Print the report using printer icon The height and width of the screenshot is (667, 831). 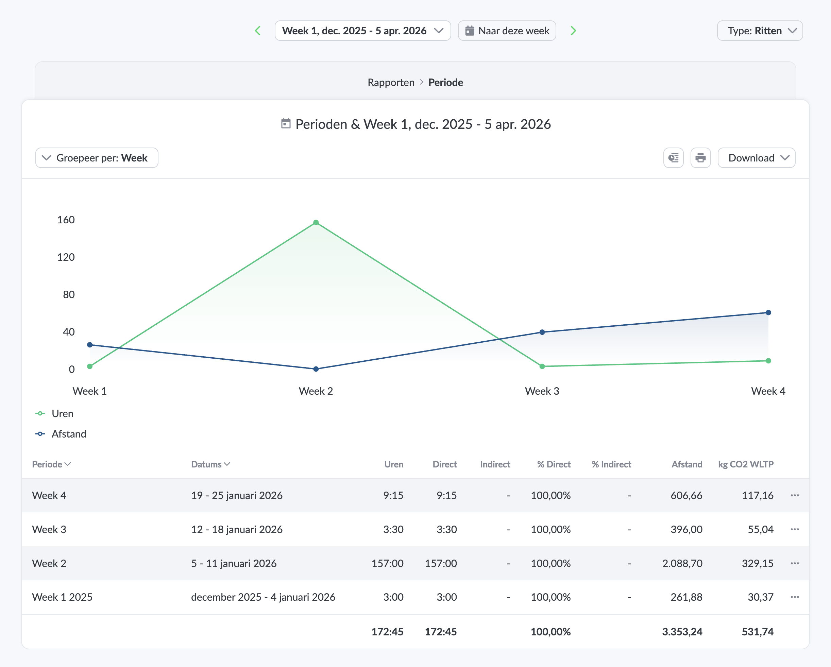click(700, 158)
